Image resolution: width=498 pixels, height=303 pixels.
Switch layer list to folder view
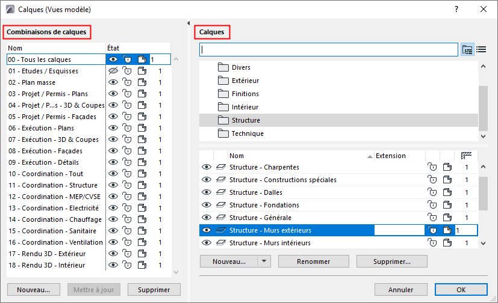(x=467, y=49)
